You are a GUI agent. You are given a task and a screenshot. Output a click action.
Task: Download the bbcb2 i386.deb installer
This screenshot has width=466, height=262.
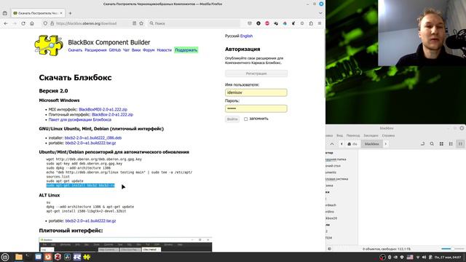pos(93,138)
